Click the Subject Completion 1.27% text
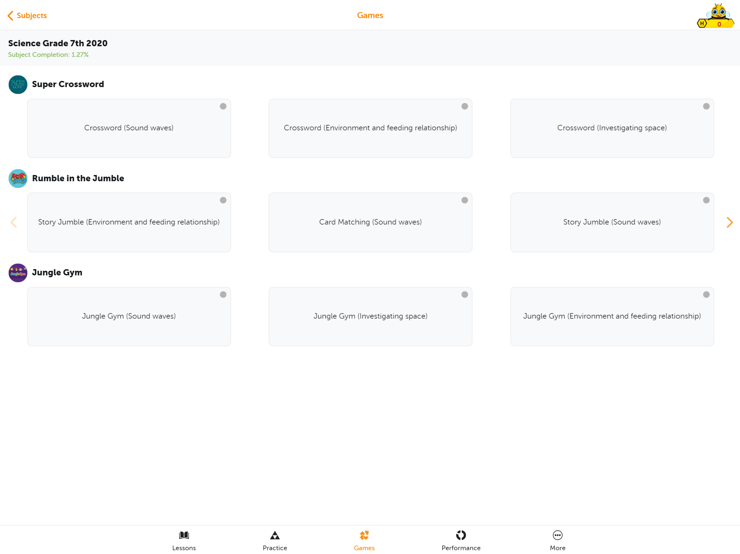Viewport: 740px width, 554px height. 48,55
